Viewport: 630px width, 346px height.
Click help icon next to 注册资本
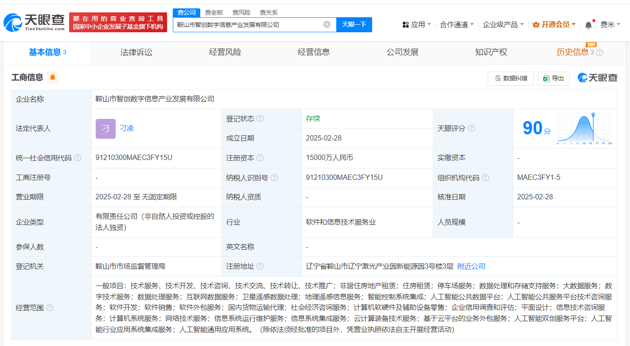point(260,158)
